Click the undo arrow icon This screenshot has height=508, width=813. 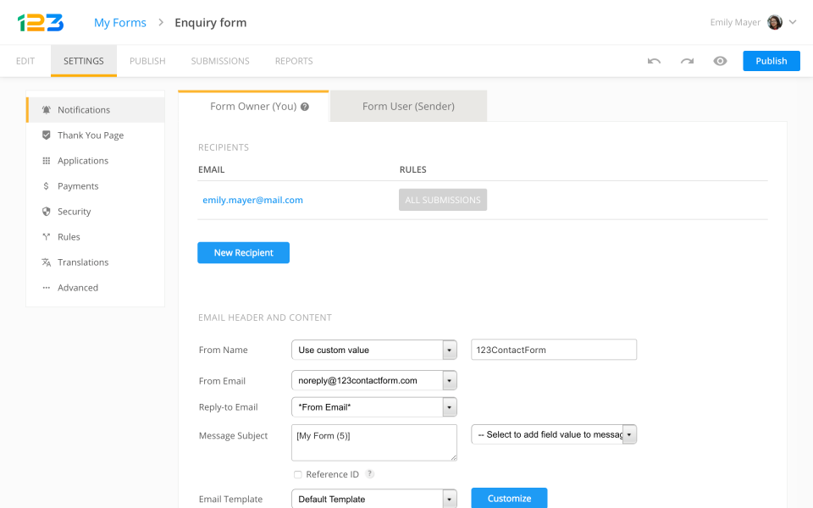(x=654, y=61)
